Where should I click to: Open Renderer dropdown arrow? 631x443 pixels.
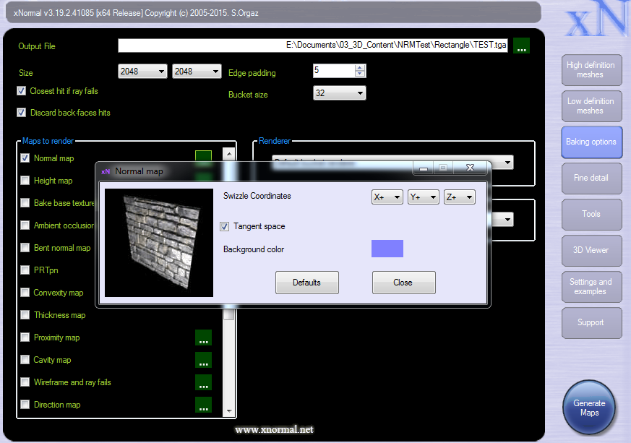507,163
